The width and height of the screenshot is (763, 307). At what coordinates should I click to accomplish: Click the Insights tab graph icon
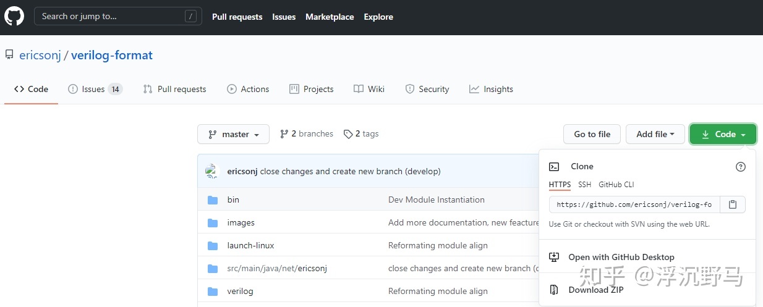tap(474, 89)
